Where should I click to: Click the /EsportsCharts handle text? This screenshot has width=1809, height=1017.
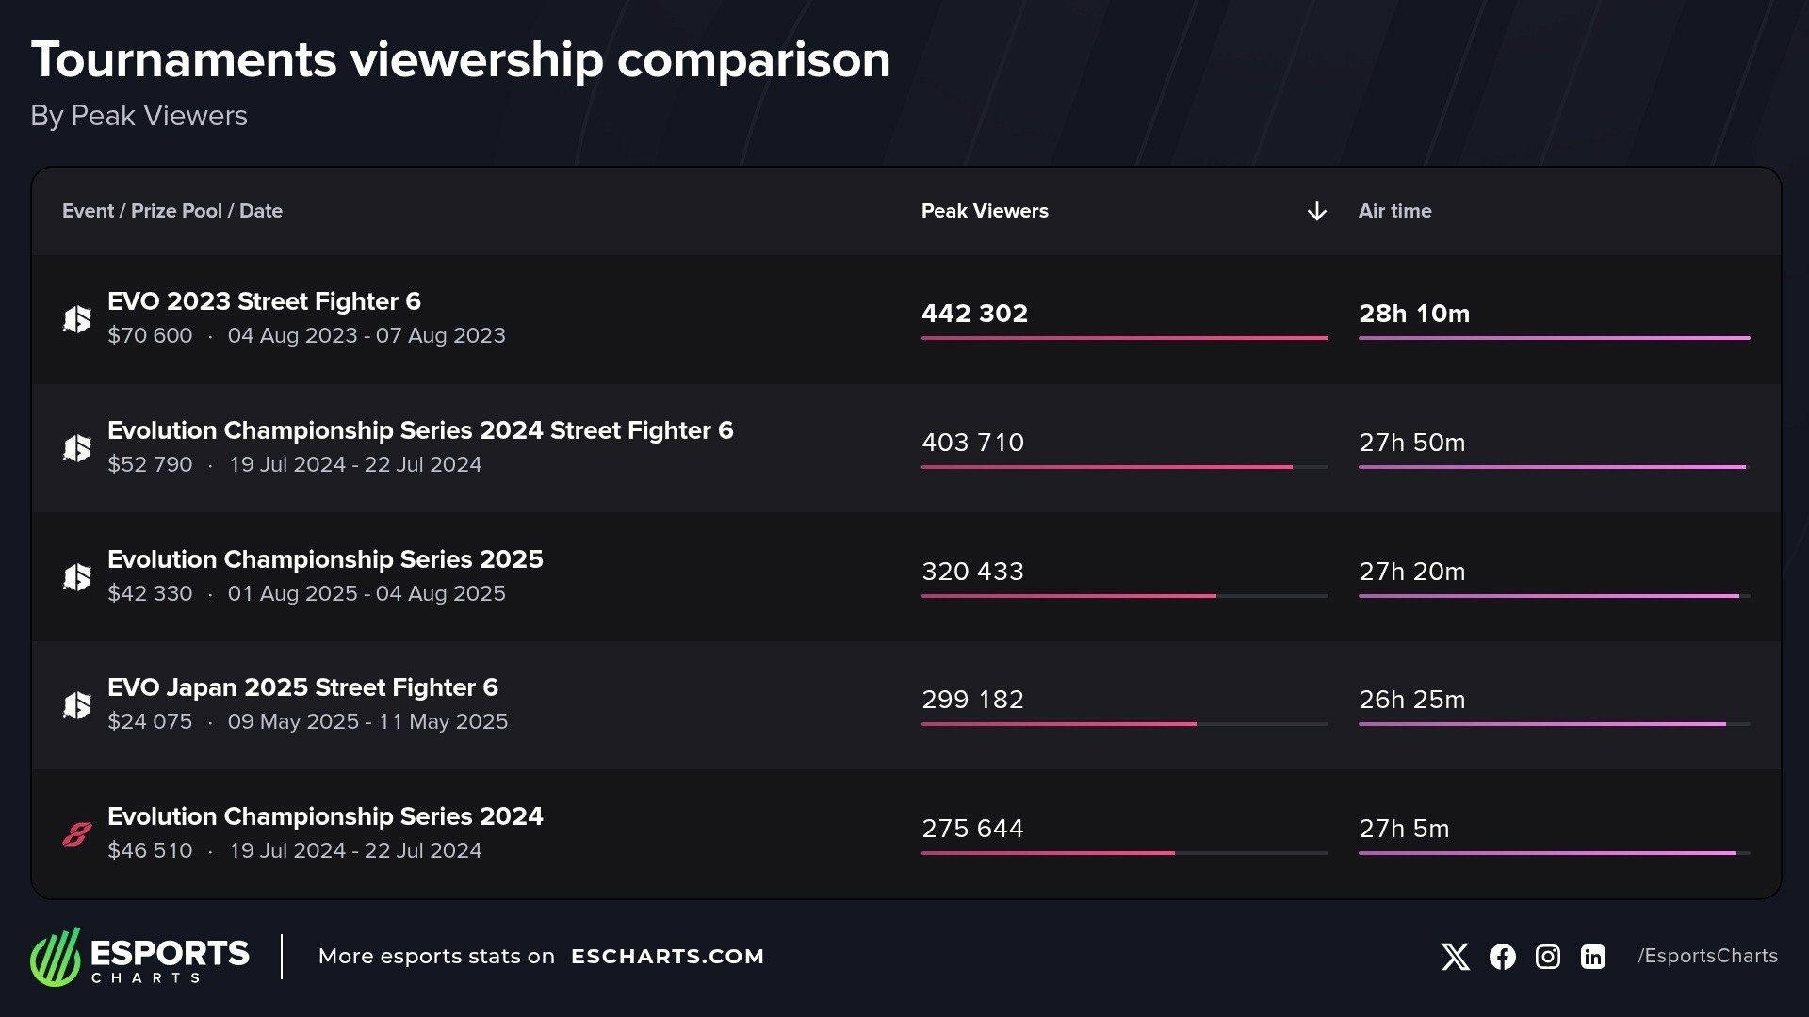[x=1707, y=956]
